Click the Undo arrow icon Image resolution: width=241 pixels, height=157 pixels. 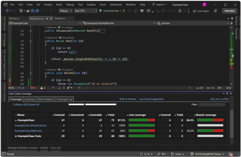pos(44,11)
